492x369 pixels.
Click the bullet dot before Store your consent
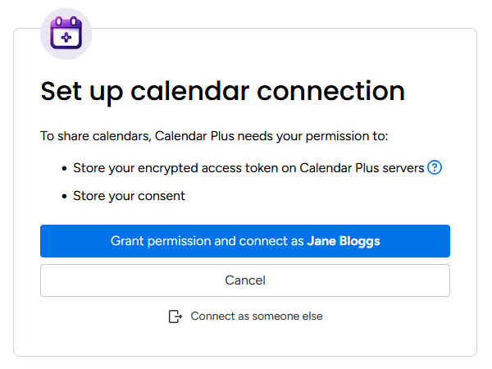click(x=64, y=196)
